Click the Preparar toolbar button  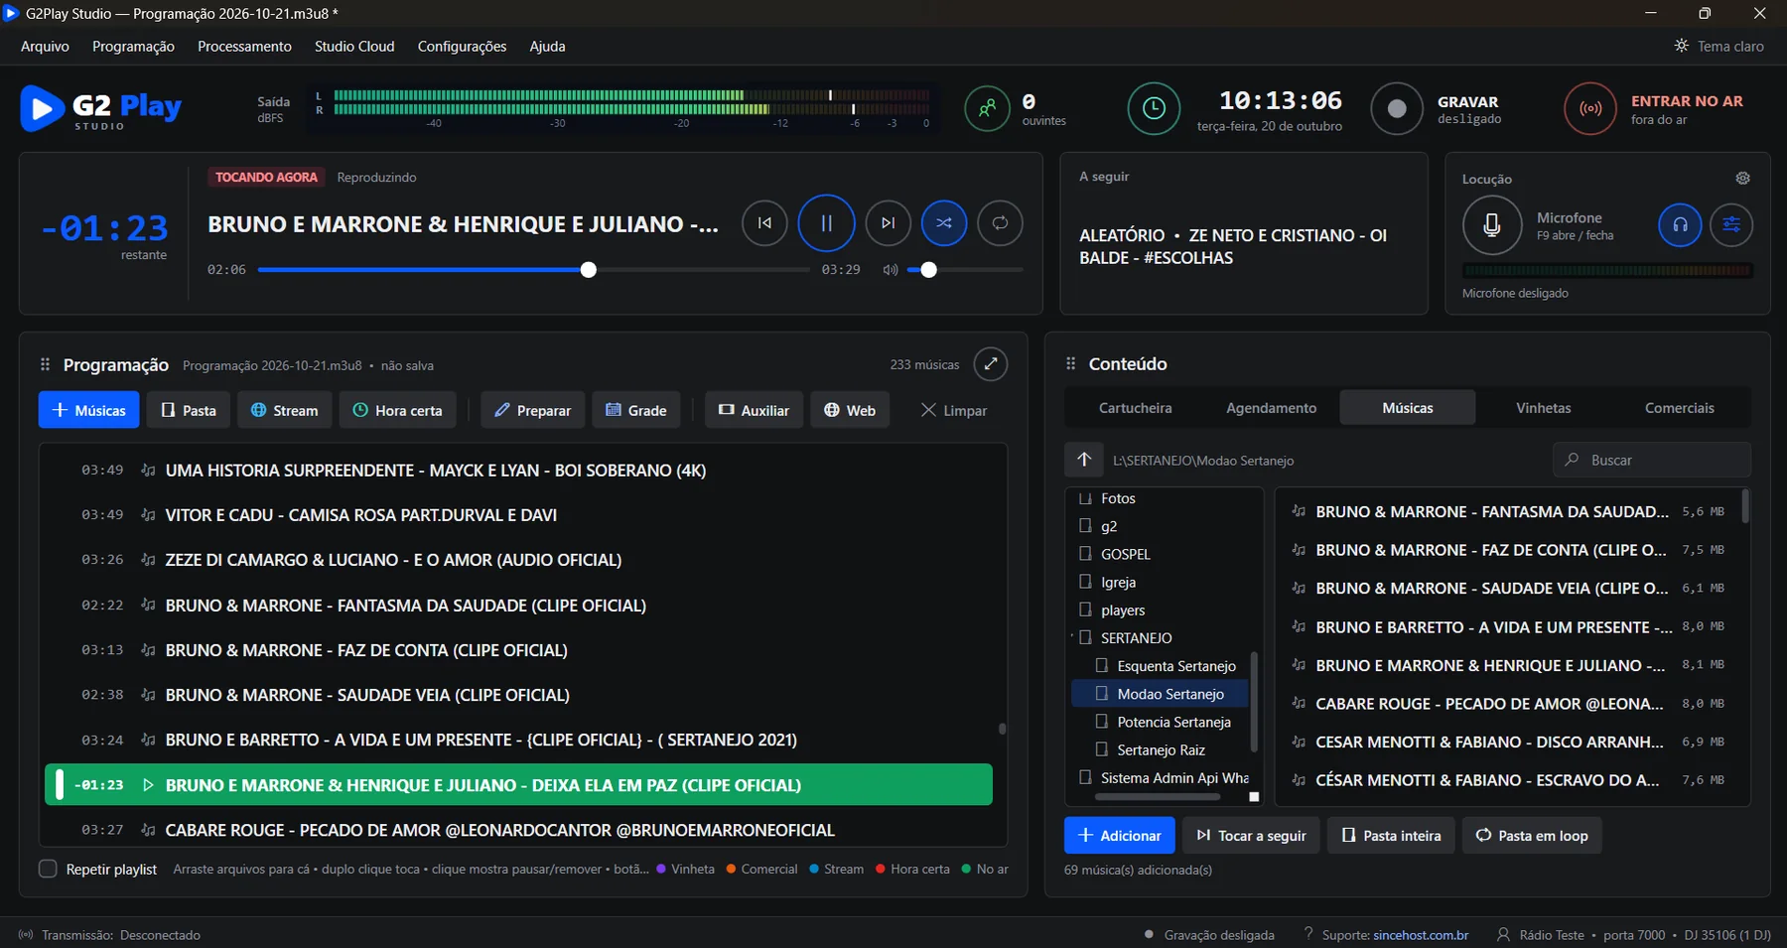533,410
